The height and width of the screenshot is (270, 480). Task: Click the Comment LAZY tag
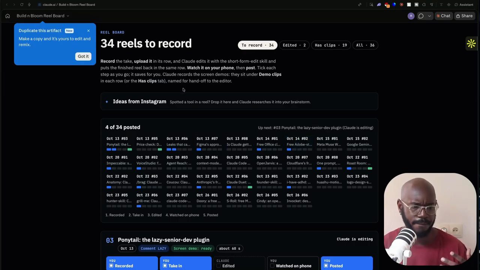tap(153, 248)
